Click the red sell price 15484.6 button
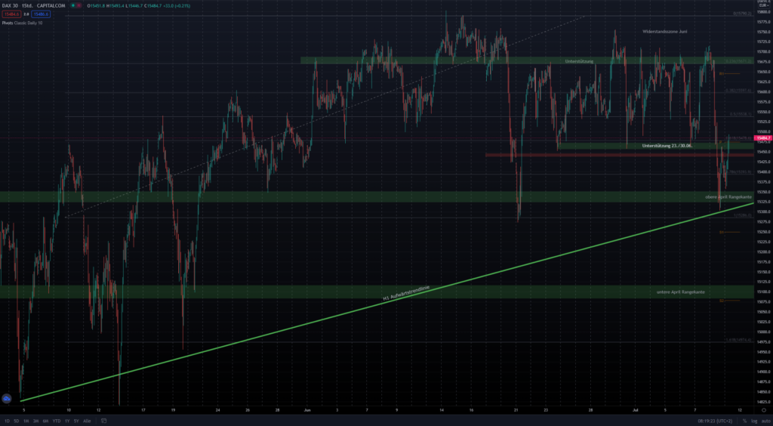The width and height of the screenshot is (773, 426). (x=10, y=14)
